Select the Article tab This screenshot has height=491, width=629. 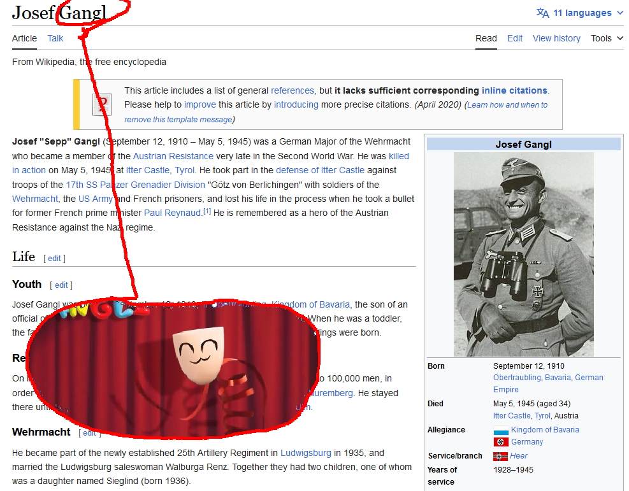[24, 38]
